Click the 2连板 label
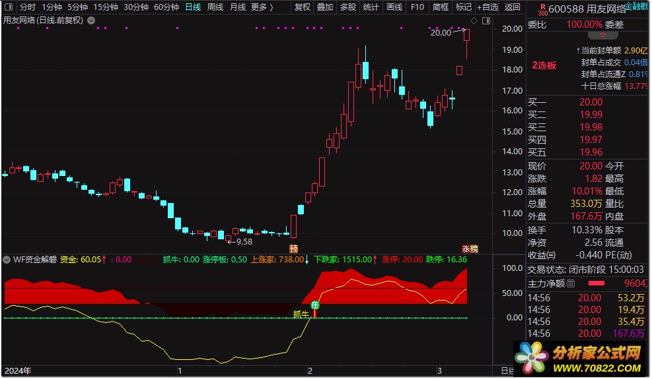This screenshot has width=652, height=379. tap(544, 65)
